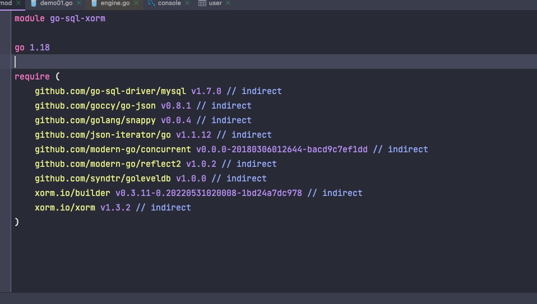Click version 'v0.0.4' of snappy
This screenshot has height=304, width=537.
(176, 120)
